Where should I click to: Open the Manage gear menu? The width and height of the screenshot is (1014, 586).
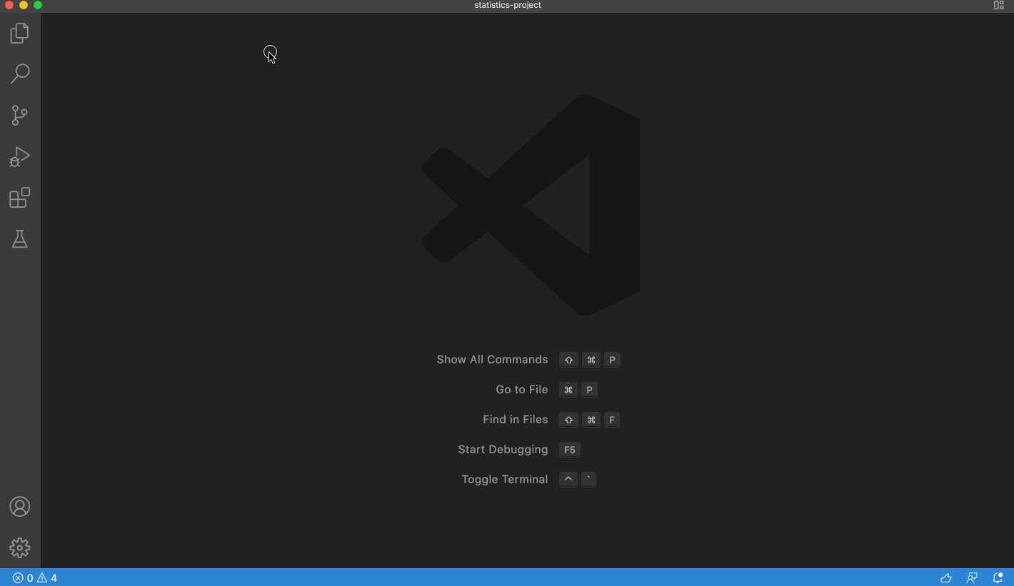(20, 547)
